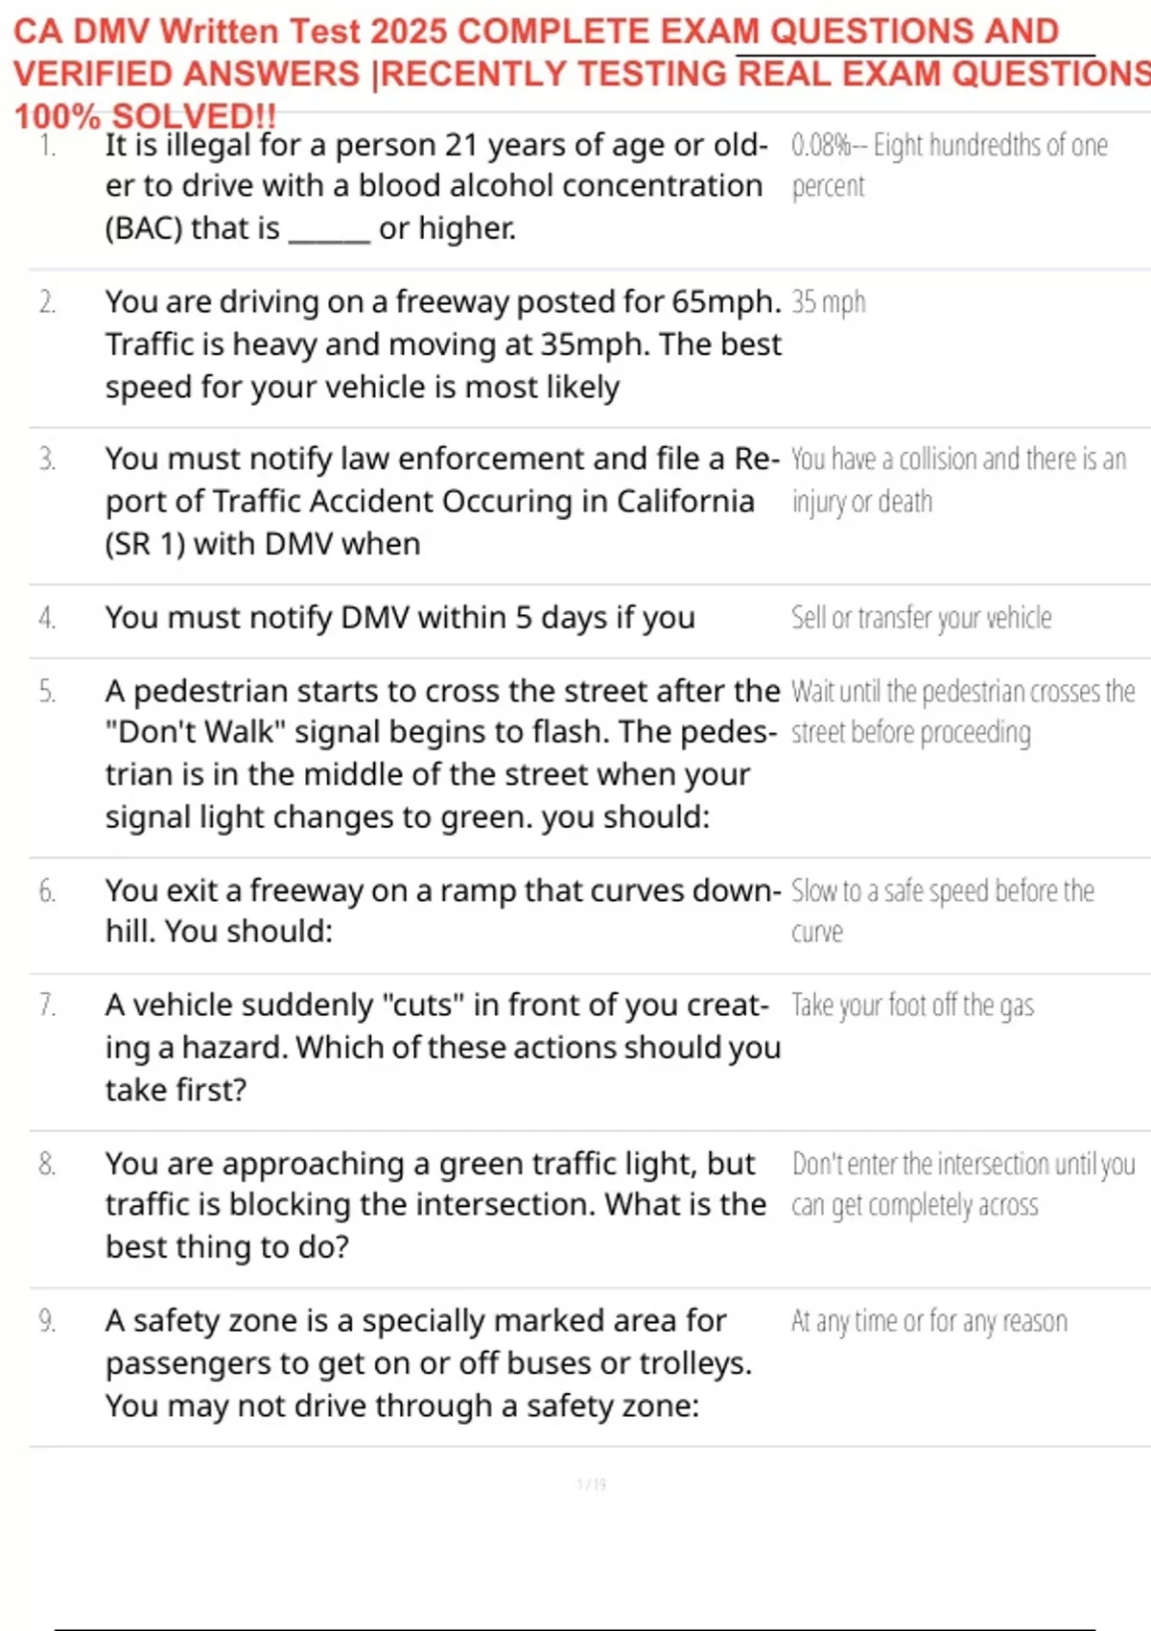Click question 1 about blood alcohol concentration
The width and height of the screenshot is (1151, 1631).
coord(436,186)
